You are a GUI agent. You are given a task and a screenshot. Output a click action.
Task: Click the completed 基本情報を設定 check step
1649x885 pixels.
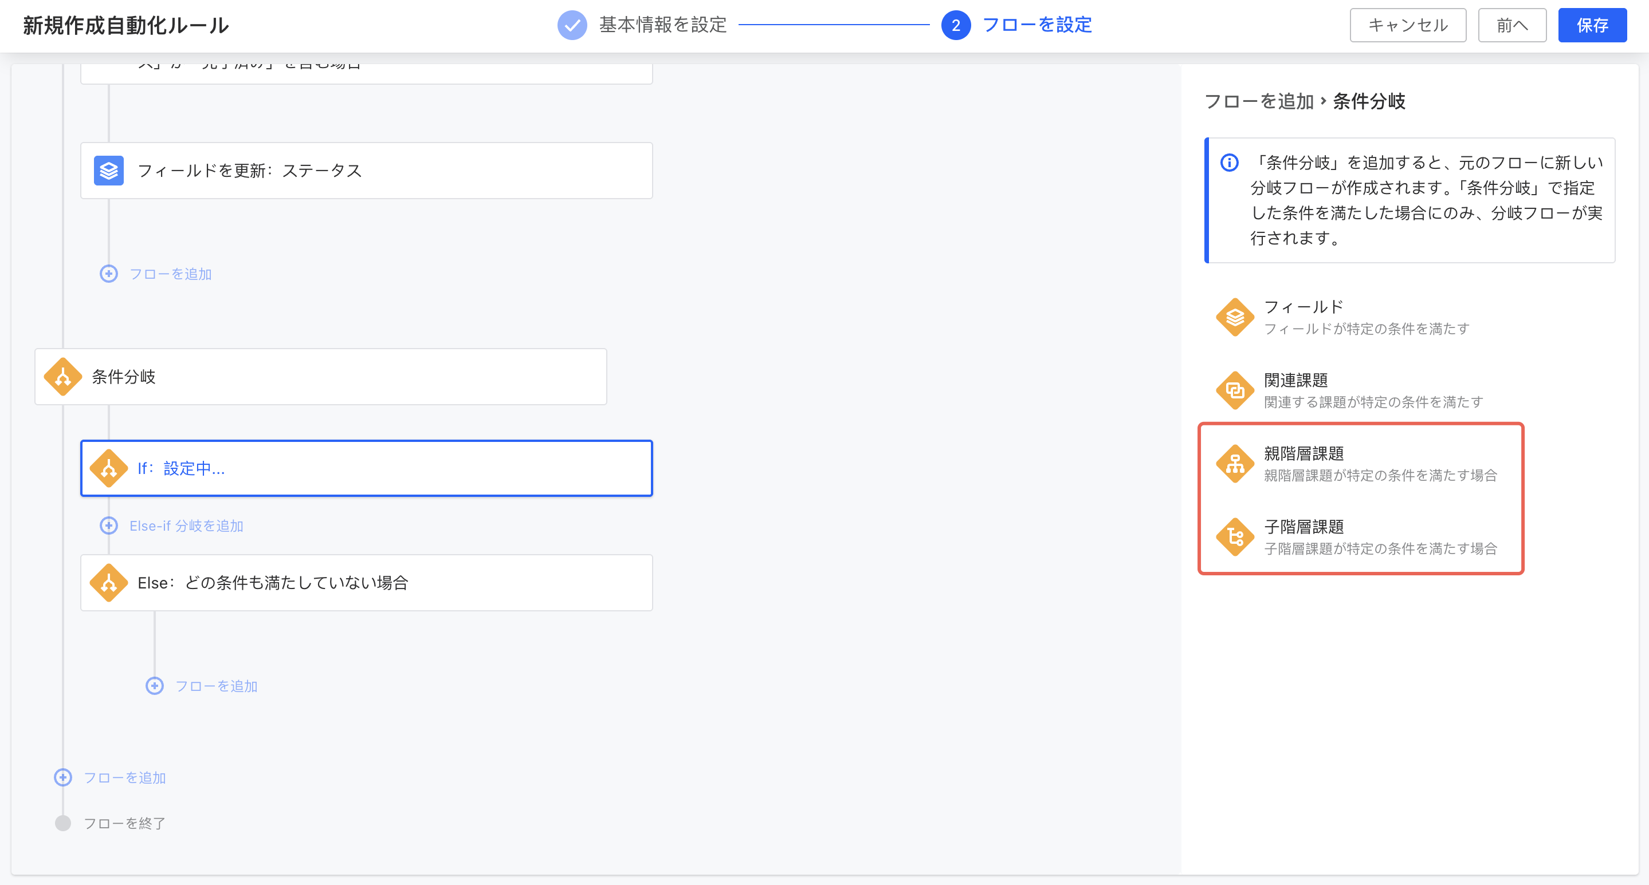pos(572,25)
